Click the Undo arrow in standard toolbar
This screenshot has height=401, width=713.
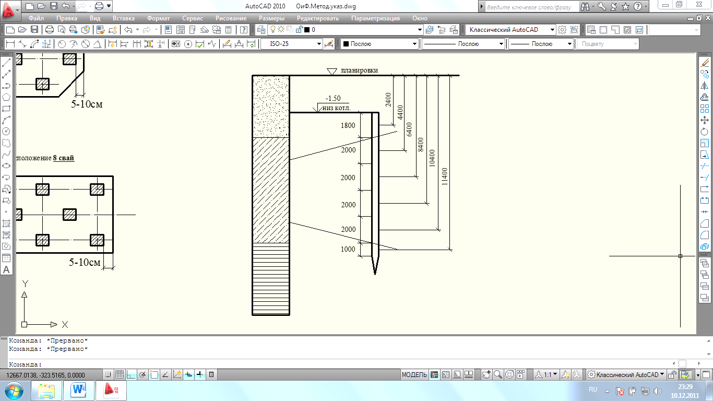(x=128, y=30)
